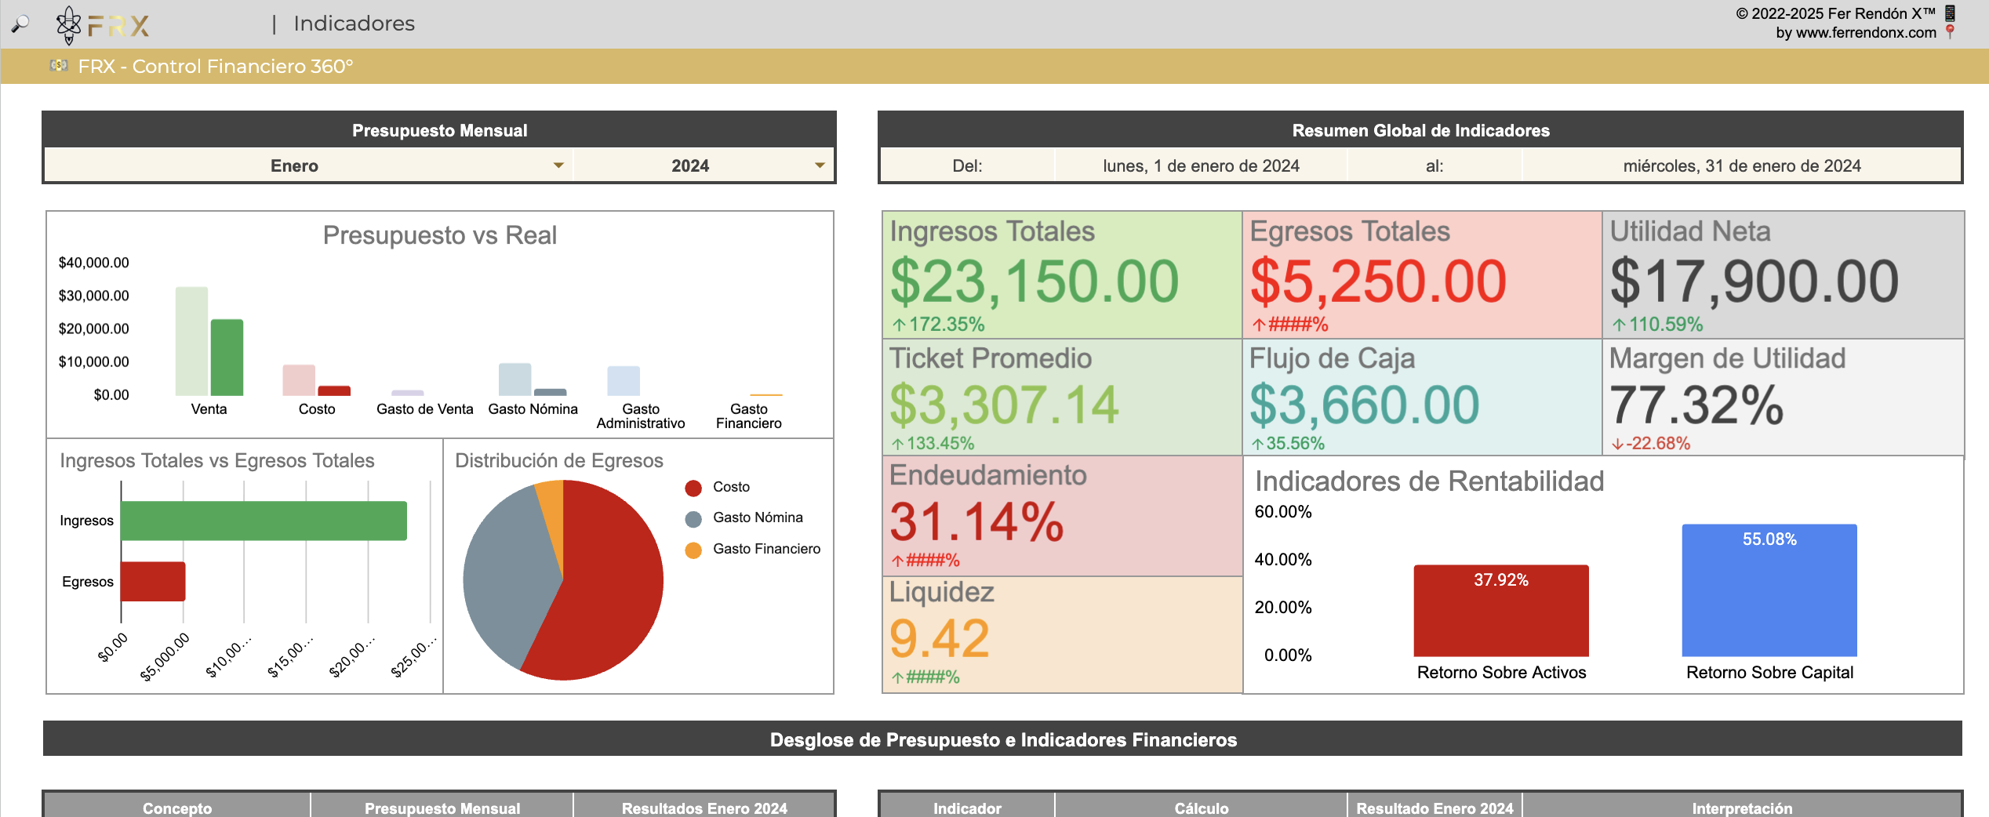
Task: Open the 2024 year dropdown
Action: pos(820,165)
